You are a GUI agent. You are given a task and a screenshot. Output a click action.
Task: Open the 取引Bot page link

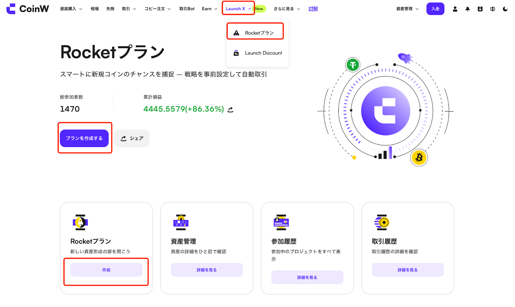187,9
